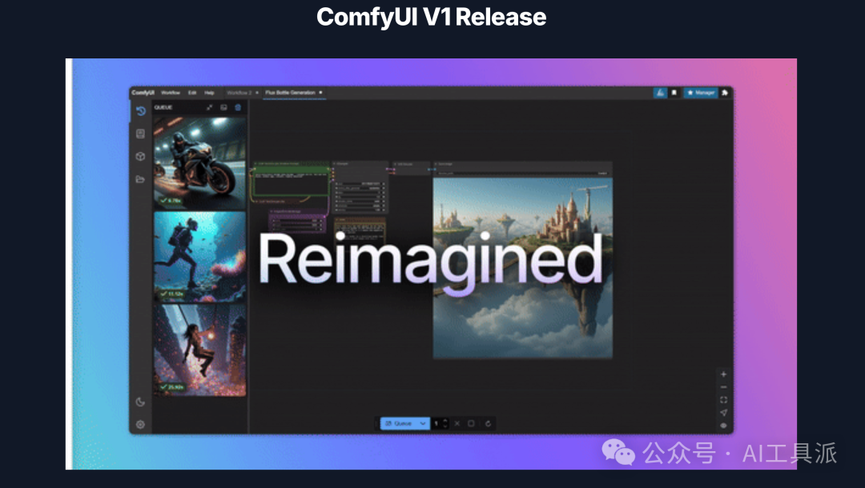Click the refresh icon in queue bar
The height and width of the screenshot is (488, 865).
point(489,423)
